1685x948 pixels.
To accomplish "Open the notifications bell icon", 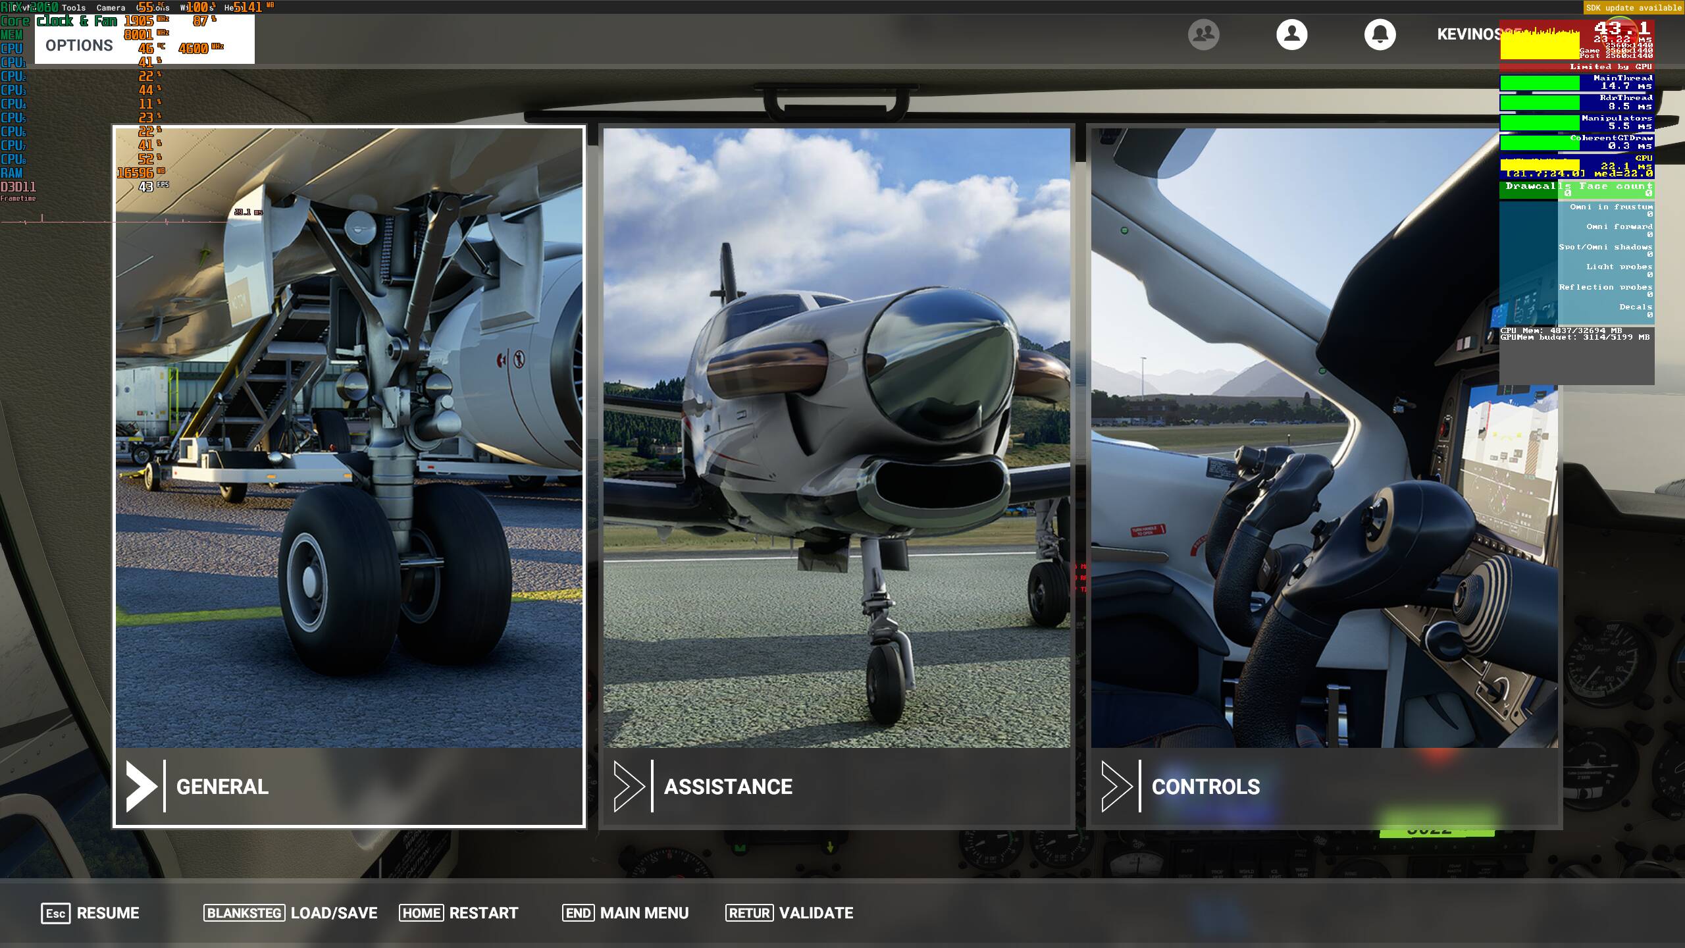I will (1380, 34).
